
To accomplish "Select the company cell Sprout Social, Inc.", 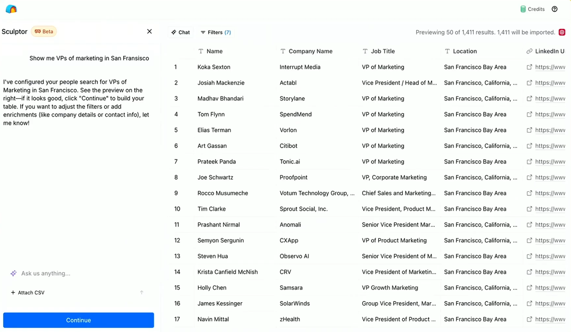I will coord(304,209).
